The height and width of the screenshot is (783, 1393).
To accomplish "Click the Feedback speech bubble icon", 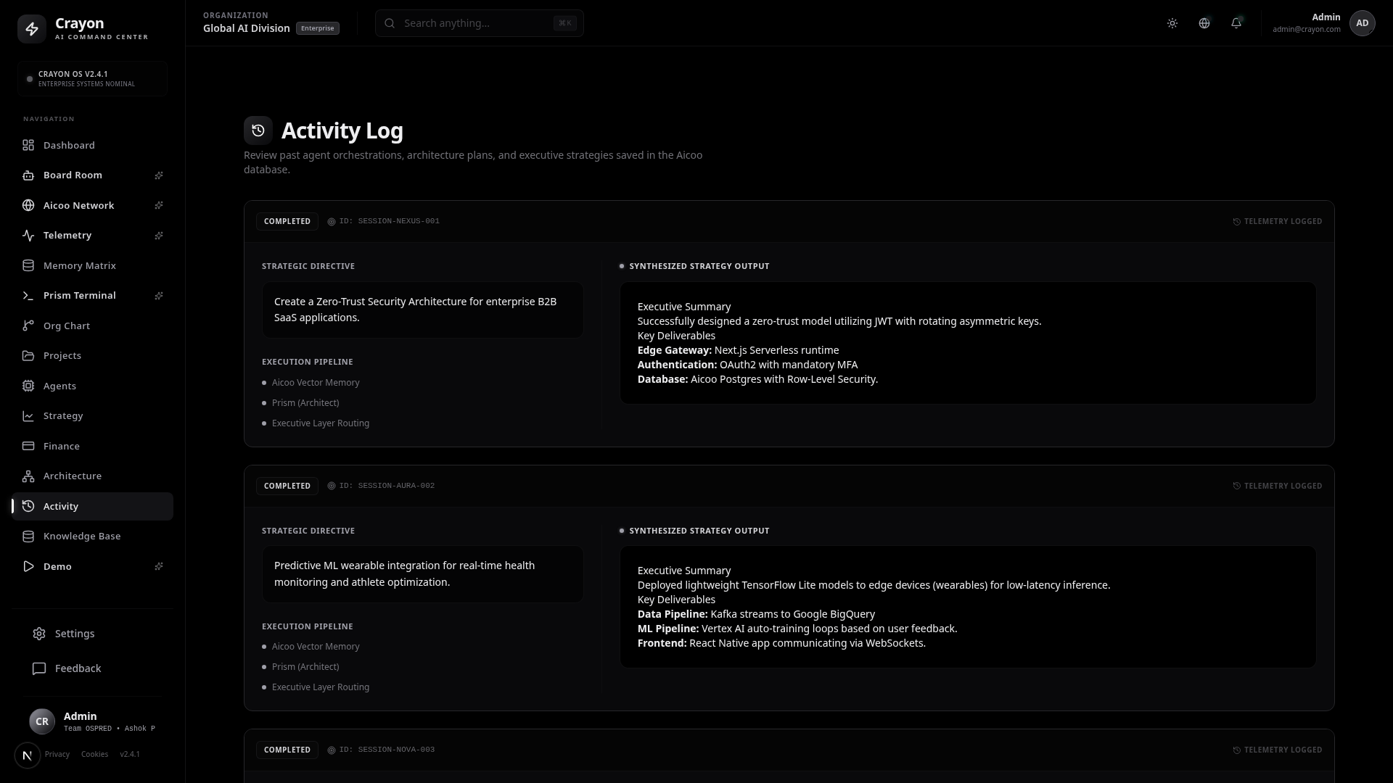I will pyautogui.click(x=39, y=668).
